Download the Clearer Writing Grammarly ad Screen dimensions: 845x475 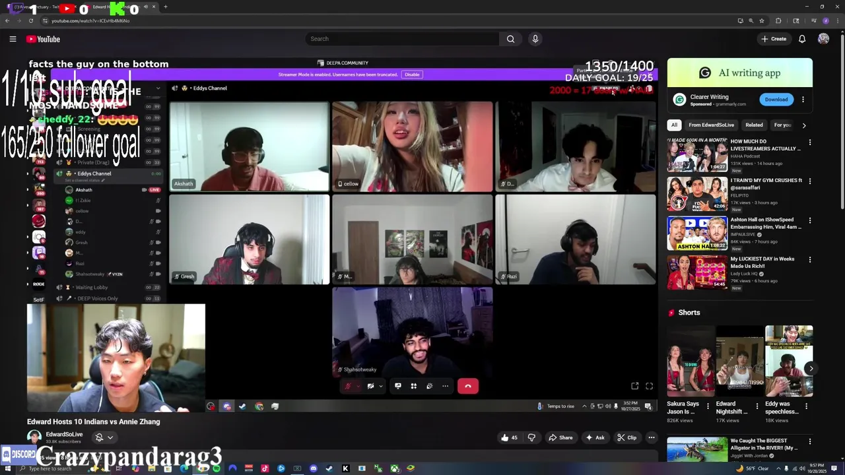click(776, 100)
